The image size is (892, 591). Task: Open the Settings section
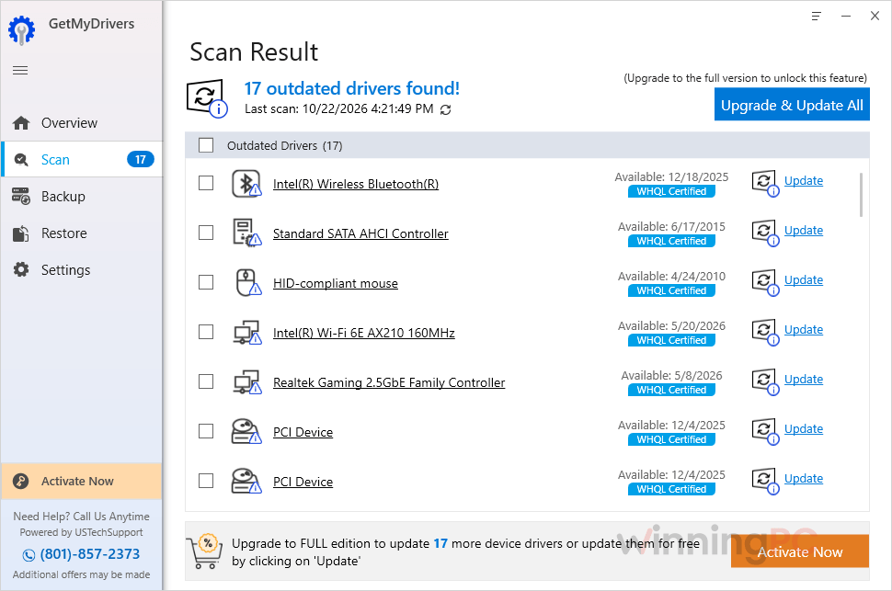81,269
